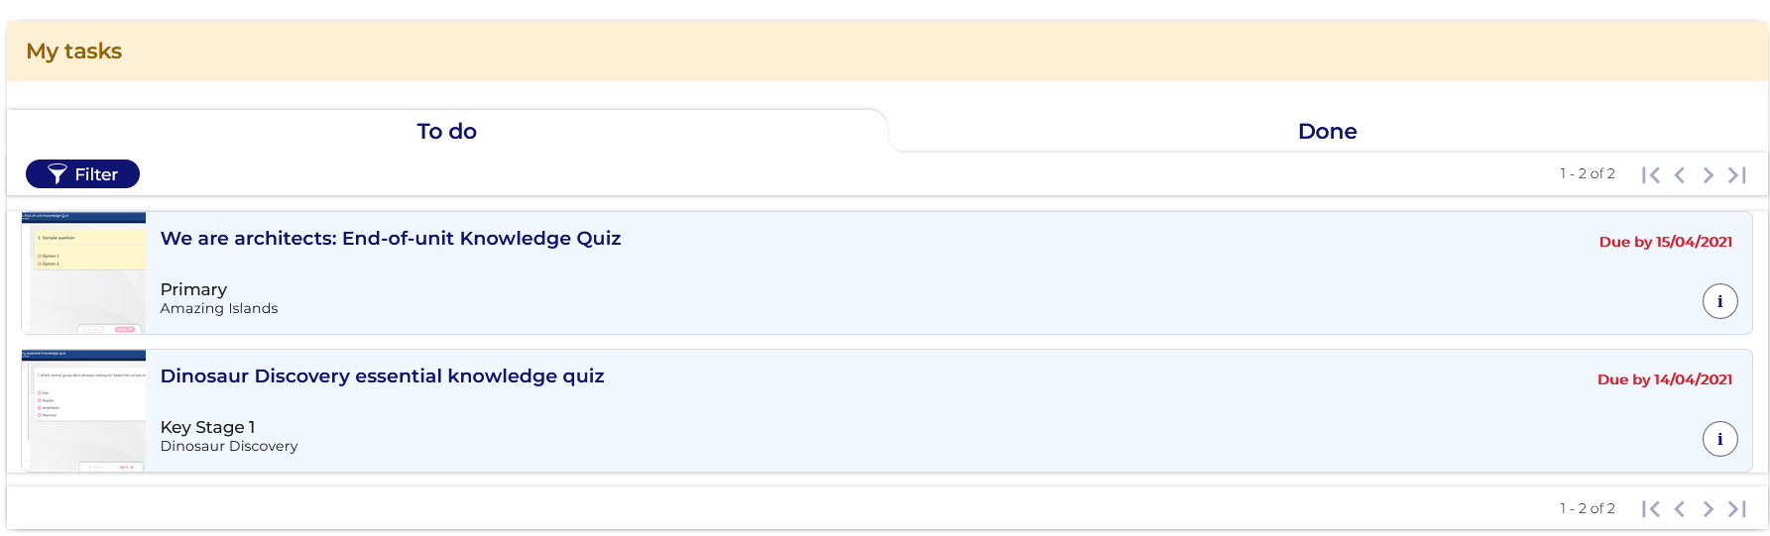This screenshot has height=536, width=1770.
Task: Select the To do tab
Action: point(446,131)
